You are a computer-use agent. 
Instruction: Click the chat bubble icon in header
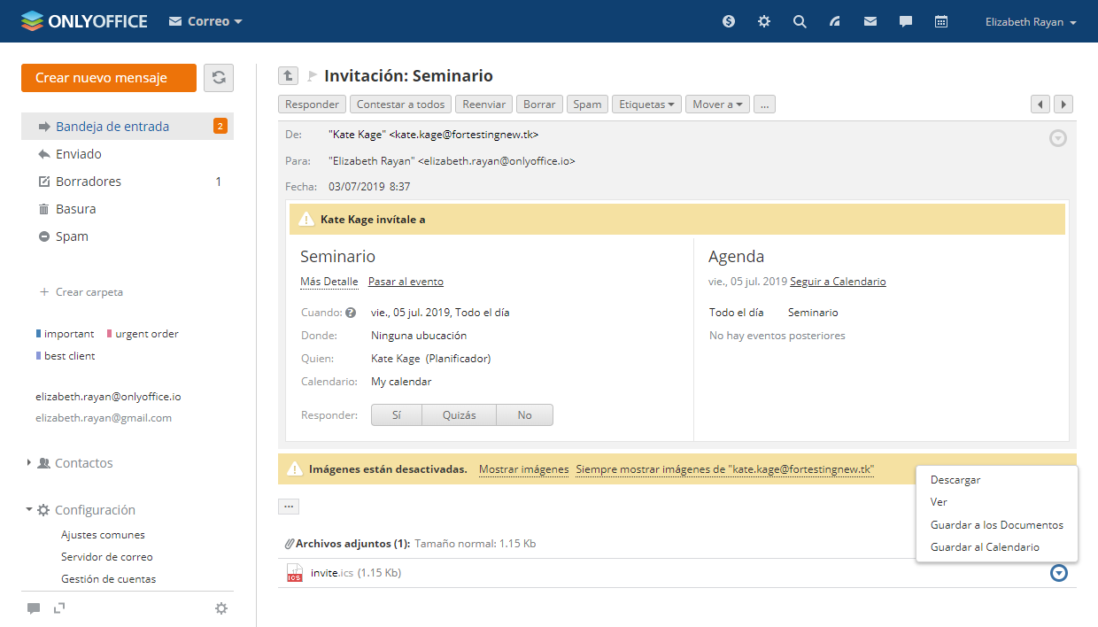point(906,21)
